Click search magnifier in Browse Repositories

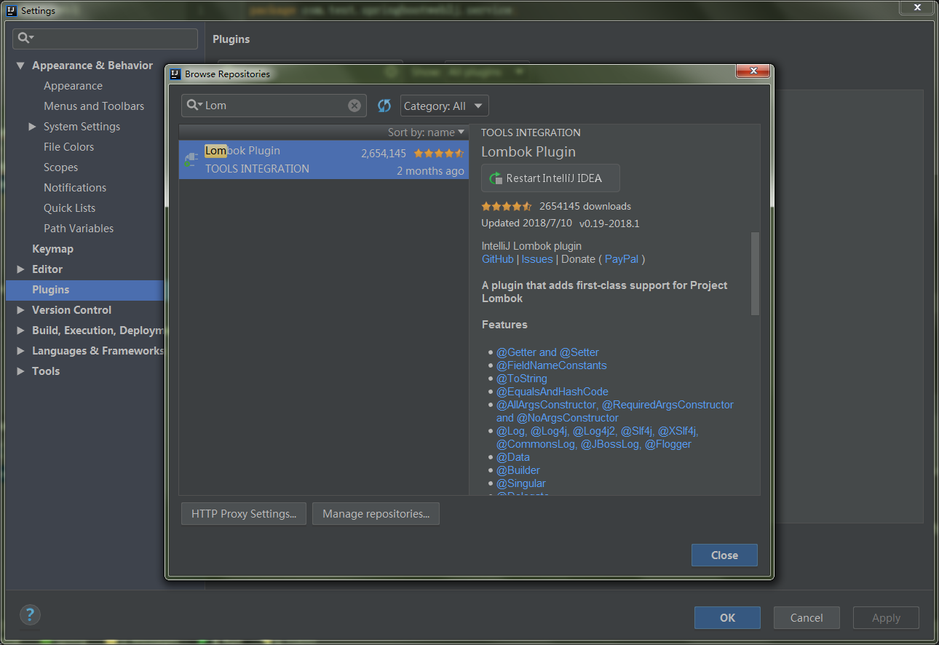point(194,106)
